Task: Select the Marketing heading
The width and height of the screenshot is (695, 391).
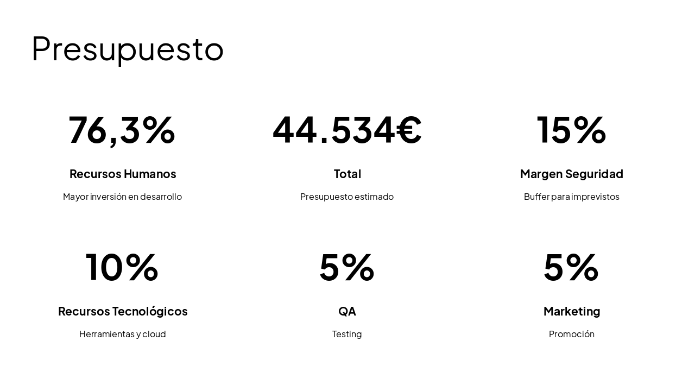Action: 571,311
